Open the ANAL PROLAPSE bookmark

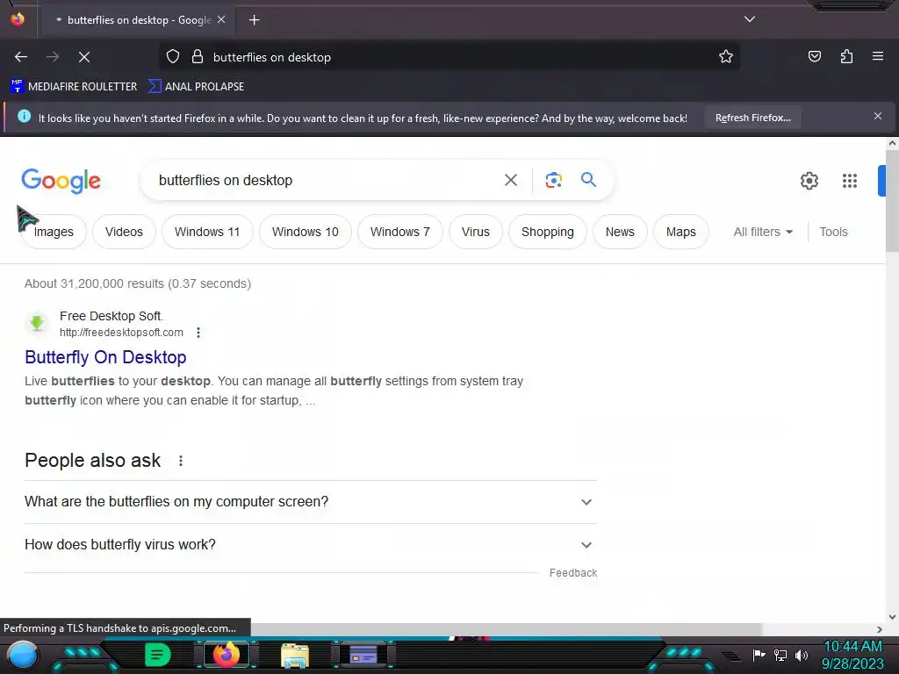tap(196, 87)
